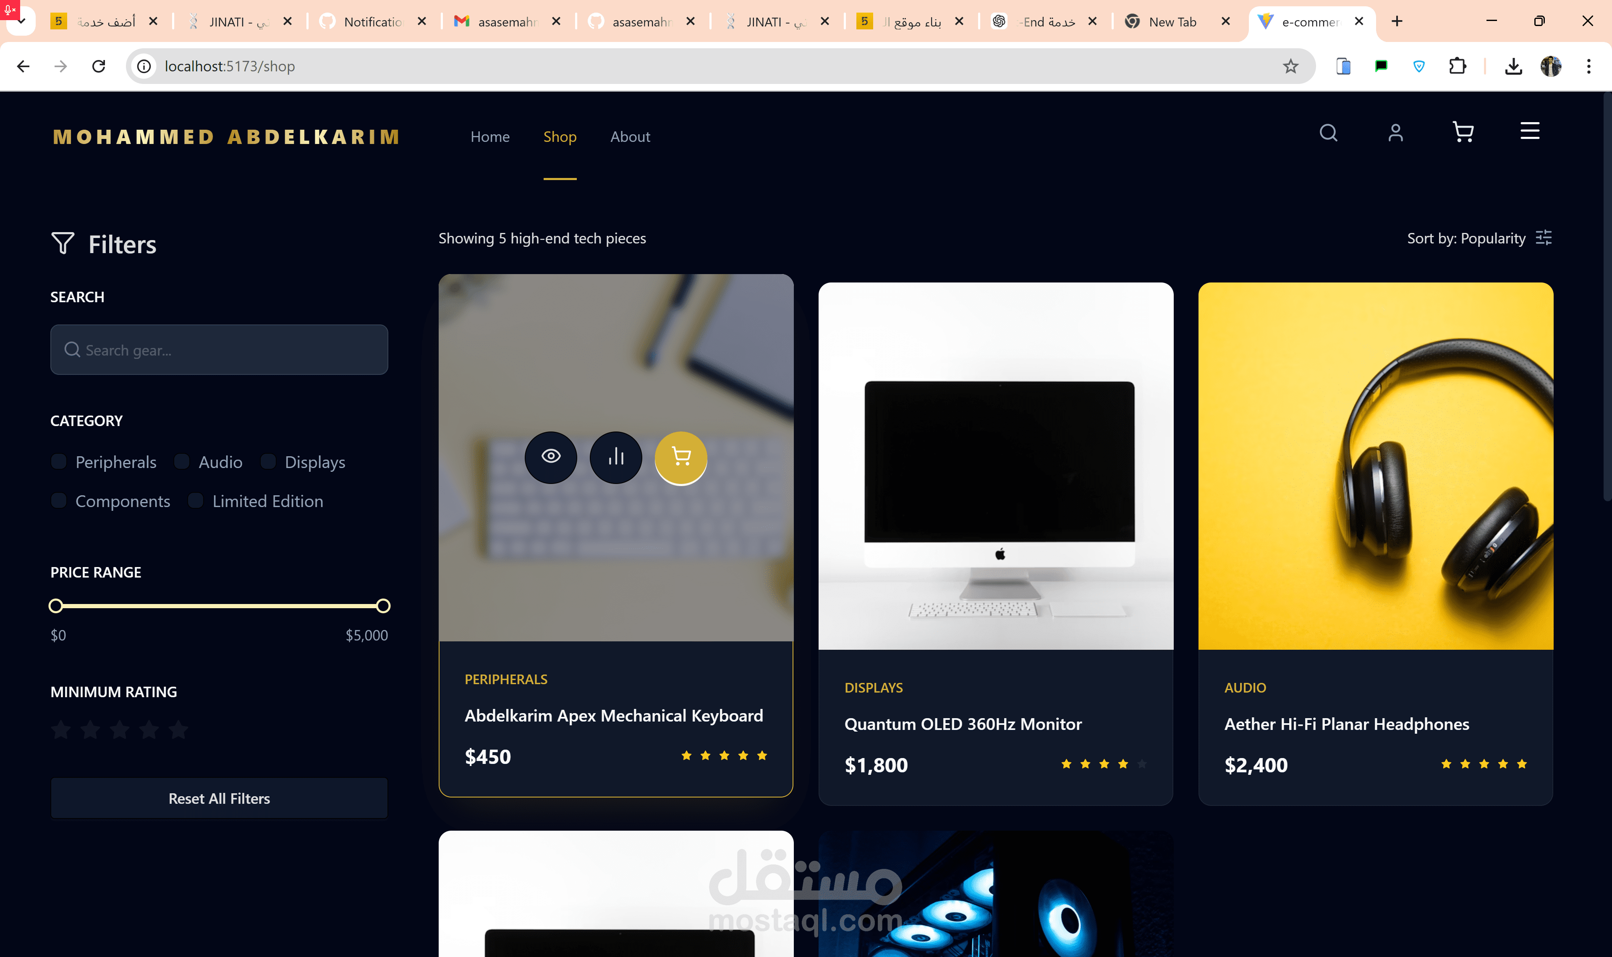The height and width of the screenshot is (957, 1612).
Task: Check the Audio category checkbox
Action: [x=182, y=462]
